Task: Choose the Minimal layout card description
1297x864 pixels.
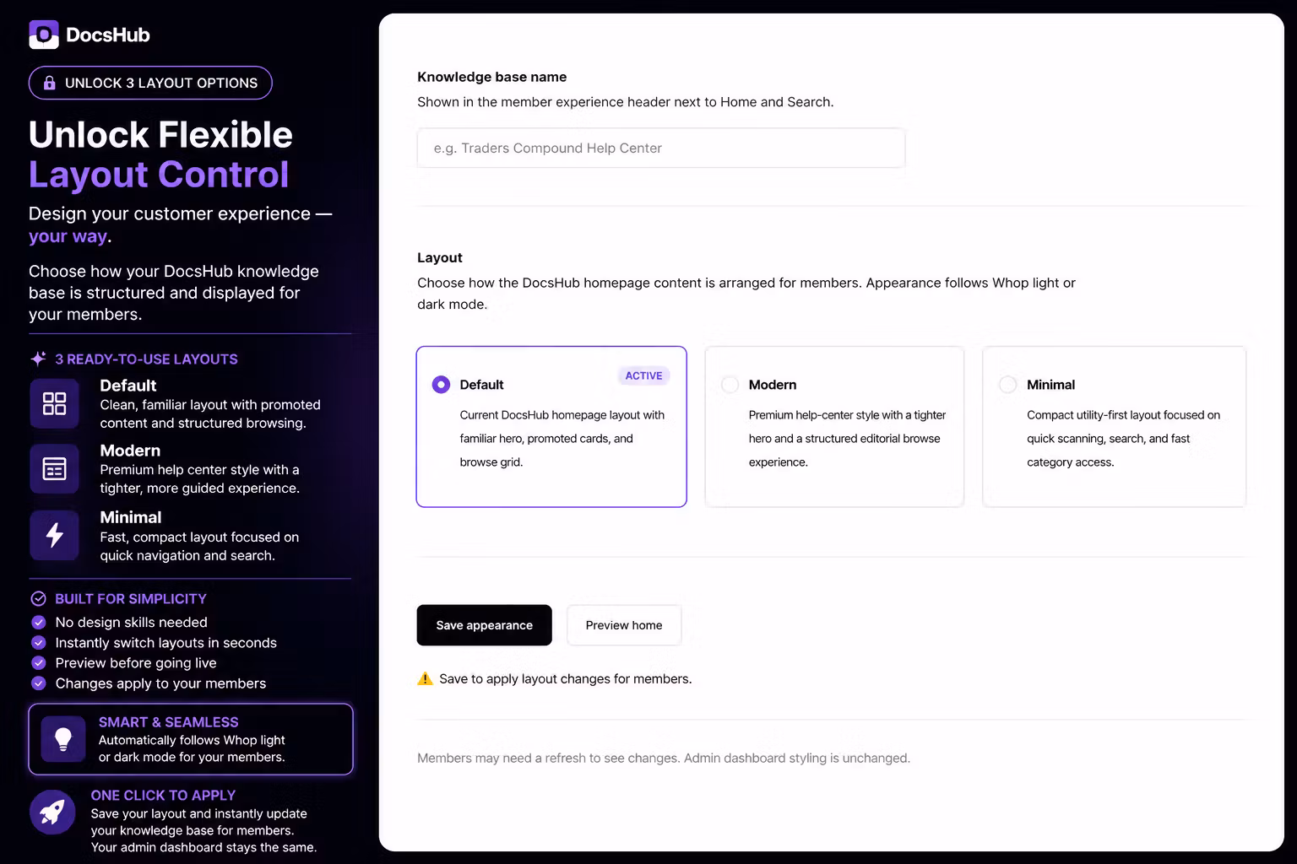Action: coord(1123,439)
